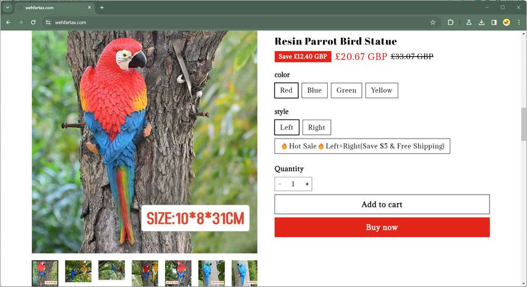View site information icon beside the URL
The image size is (527, 287).
(48, 22)
